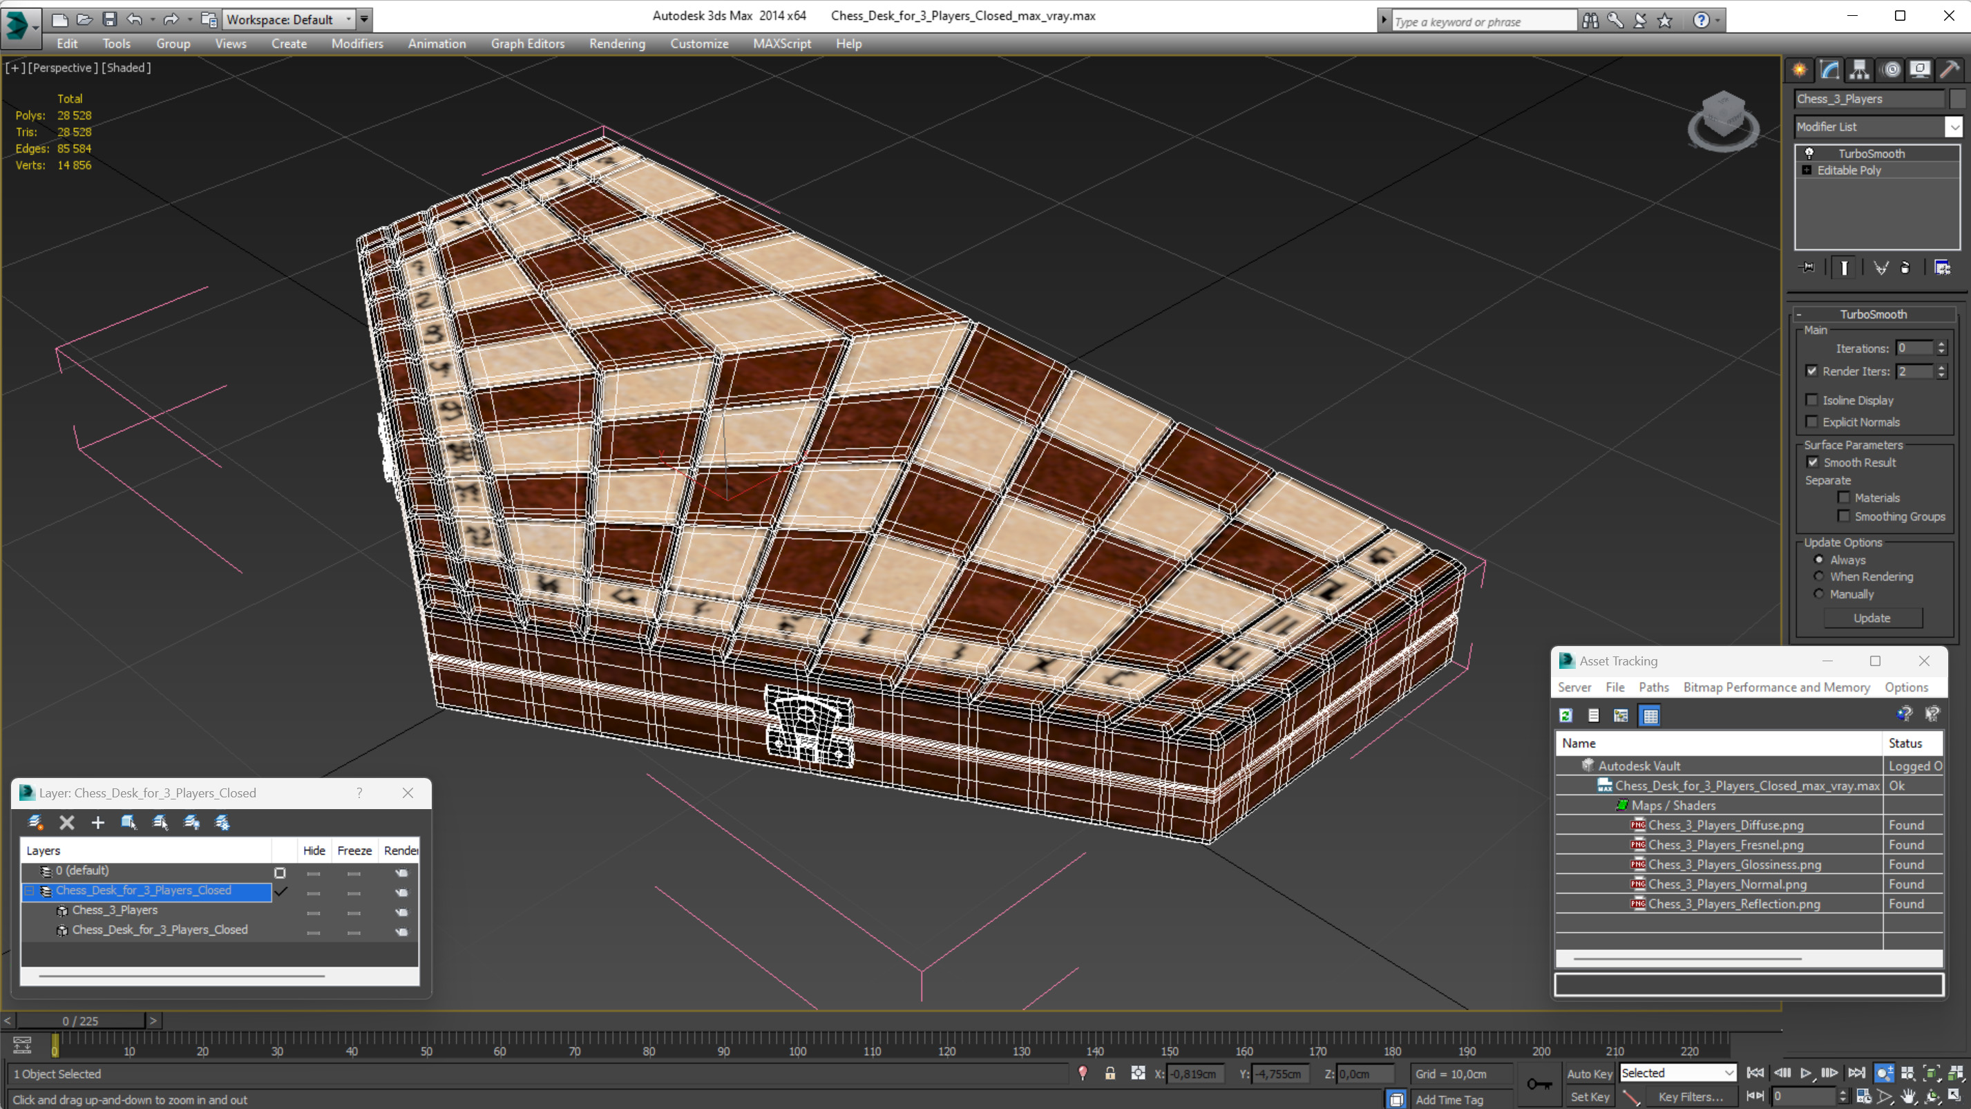
Task: Click the Create New Layer icon
Action: coord(35,822)
